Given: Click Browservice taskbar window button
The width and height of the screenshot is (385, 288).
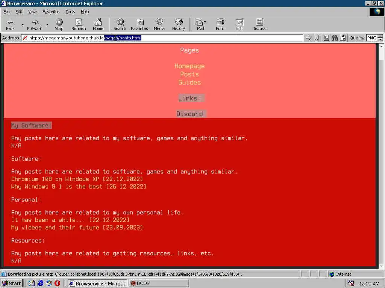Looking at the screenshot, I should tap(97, 283).
